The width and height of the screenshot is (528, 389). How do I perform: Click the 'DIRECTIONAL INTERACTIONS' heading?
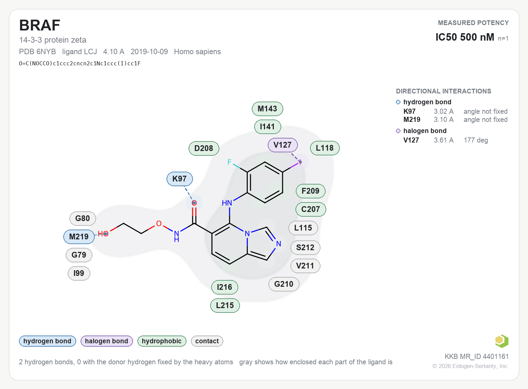(x=444, y=91)
